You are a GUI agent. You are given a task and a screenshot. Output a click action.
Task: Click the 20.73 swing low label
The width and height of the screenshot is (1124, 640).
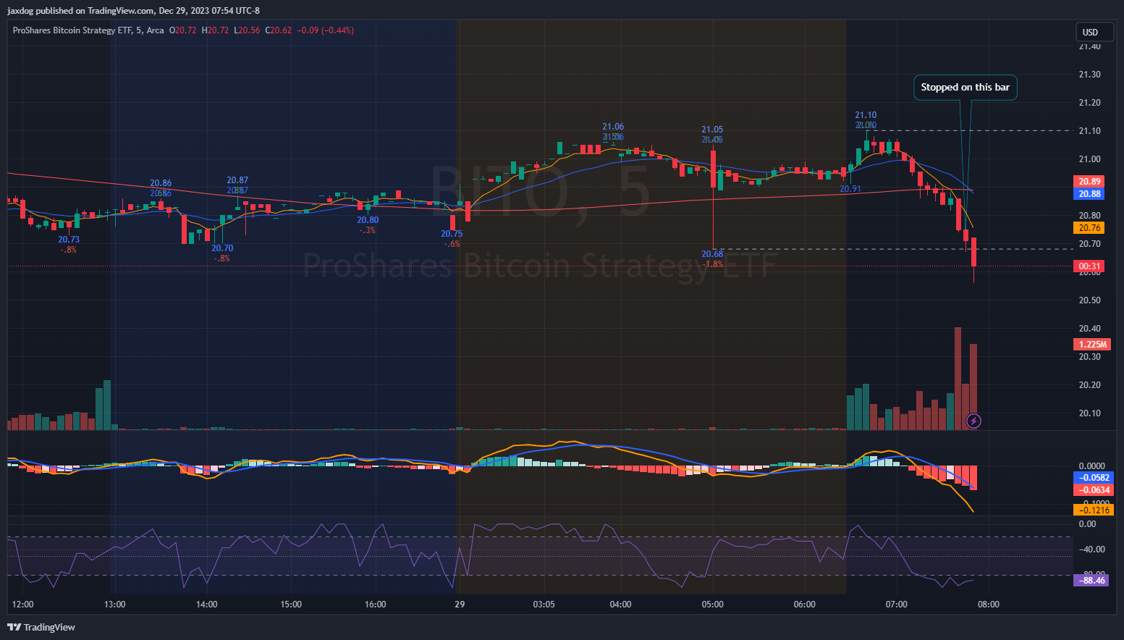pos(69,240)
